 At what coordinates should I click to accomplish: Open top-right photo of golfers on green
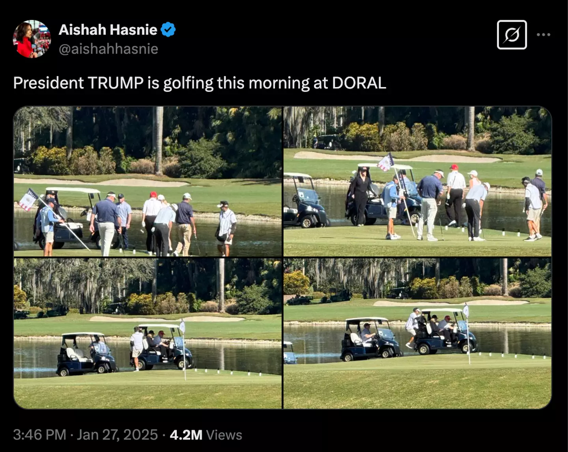click(x=417, y=182)
